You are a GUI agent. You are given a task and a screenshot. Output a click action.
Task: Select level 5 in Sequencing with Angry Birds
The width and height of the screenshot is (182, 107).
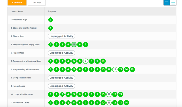coord(74,45)
